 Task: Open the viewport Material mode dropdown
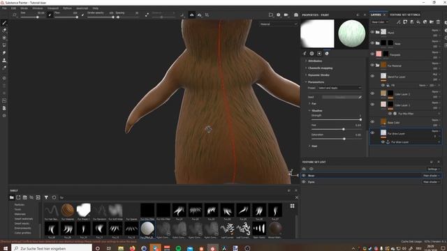point(278,24)
